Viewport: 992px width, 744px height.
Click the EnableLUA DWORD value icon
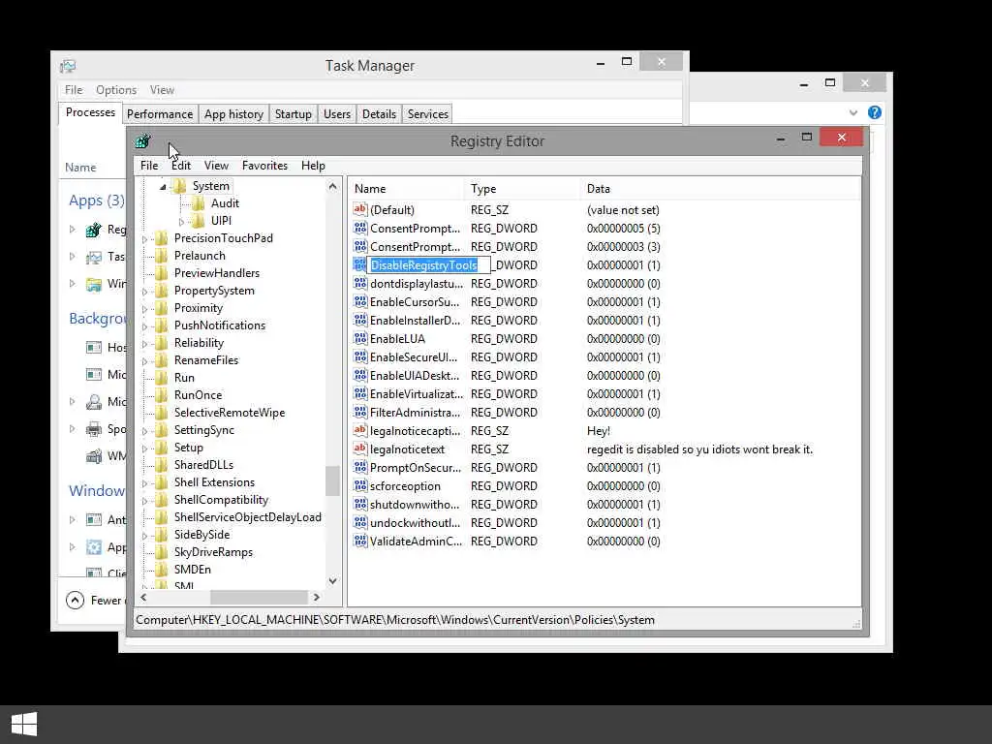360,338
